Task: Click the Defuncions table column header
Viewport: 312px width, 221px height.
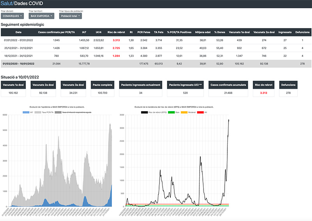Action: [302, 32]
